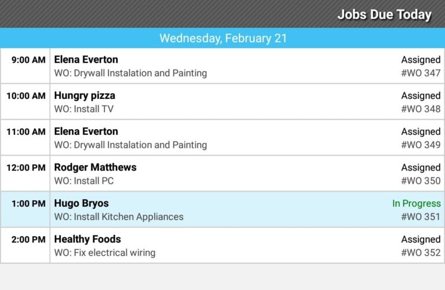Click the Assigned status for Healthy Foods
The image size is (445, 290).
(421, 239)
